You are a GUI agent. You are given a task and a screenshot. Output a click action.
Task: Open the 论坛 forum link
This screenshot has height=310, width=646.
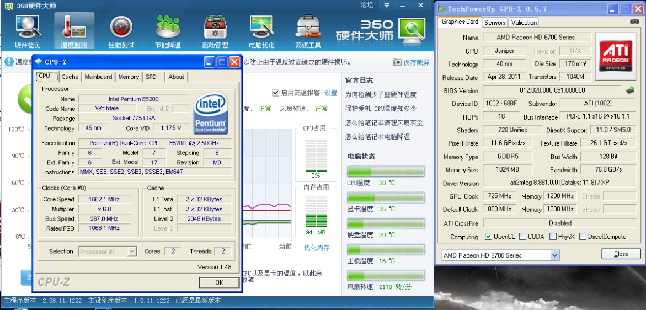(367, 5)
